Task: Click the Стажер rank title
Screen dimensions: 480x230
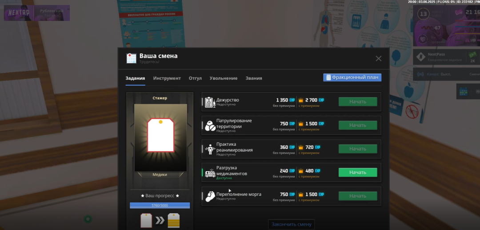Action: pyautogui.click(x=160, y=98)
